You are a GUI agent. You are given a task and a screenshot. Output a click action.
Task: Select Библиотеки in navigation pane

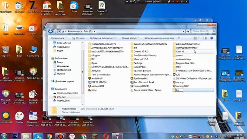point(59,58)
